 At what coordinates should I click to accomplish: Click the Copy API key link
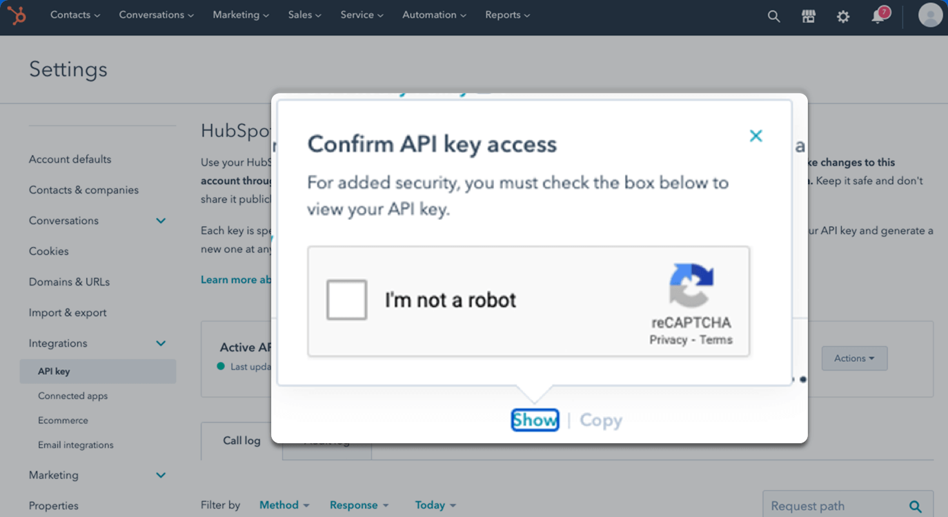(x=601, y=420)
